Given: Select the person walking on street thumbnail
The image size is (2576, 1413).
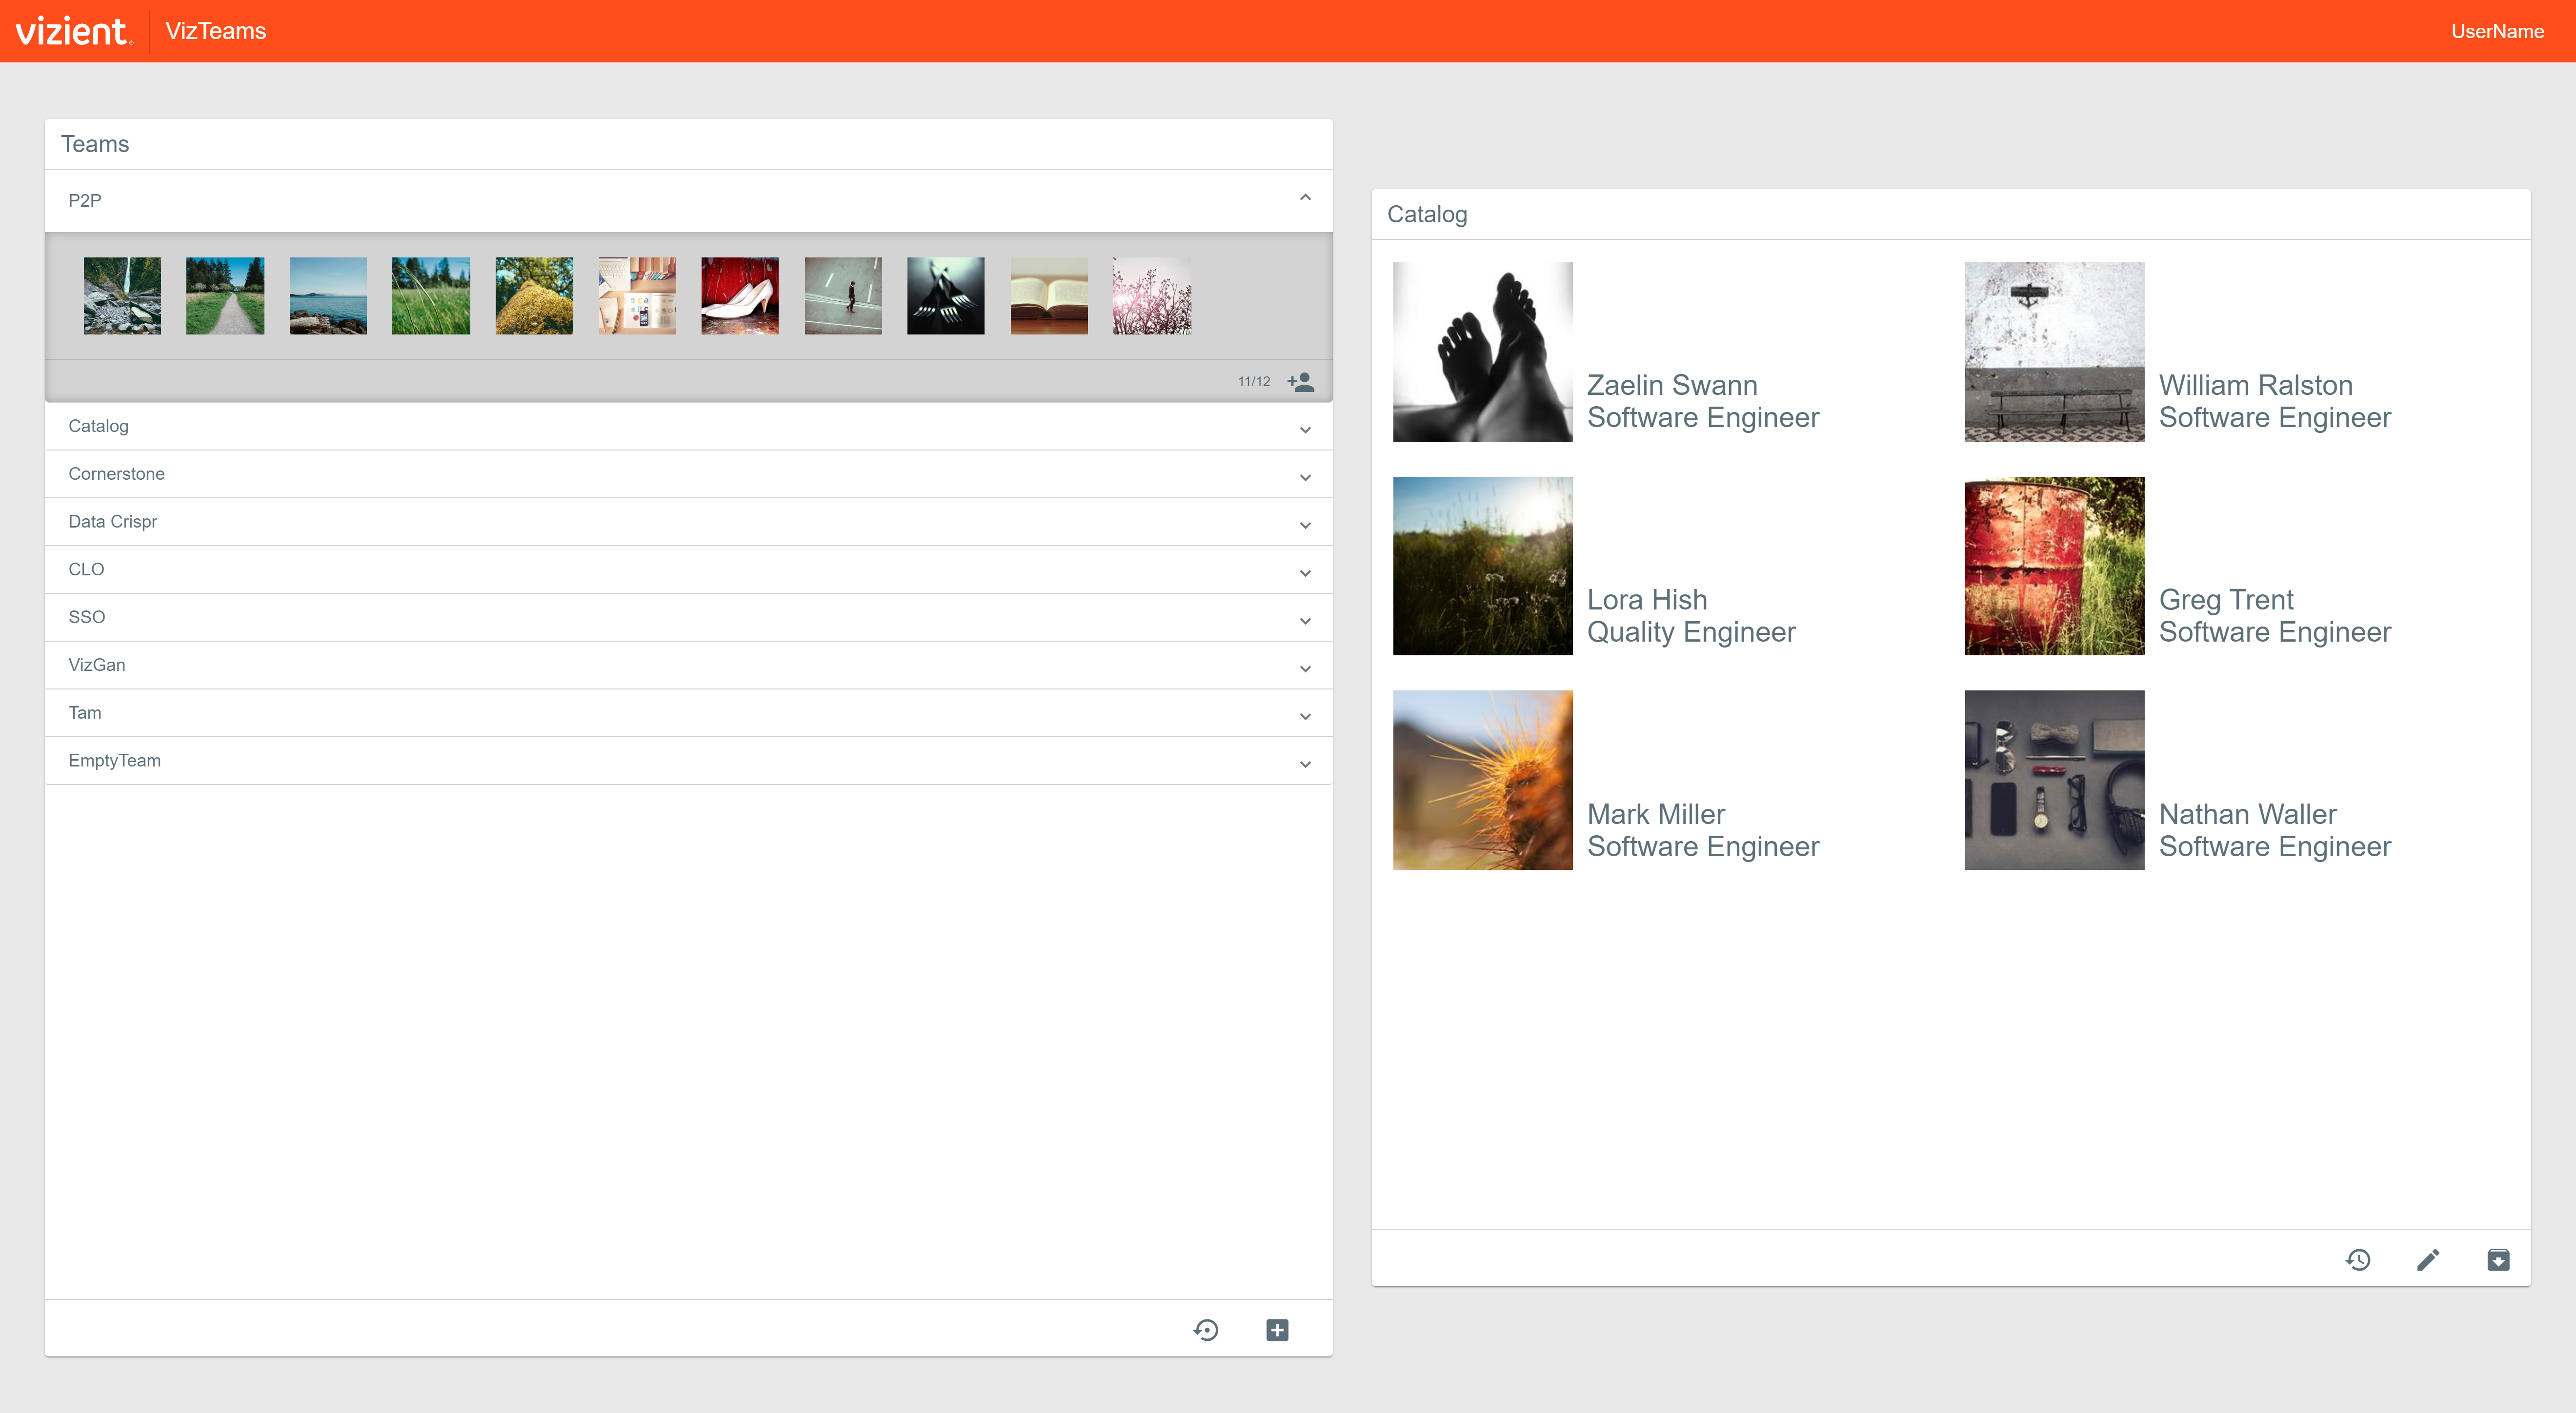Looking at the screenshot, I should pyautogui.click(x=843, y=296).
